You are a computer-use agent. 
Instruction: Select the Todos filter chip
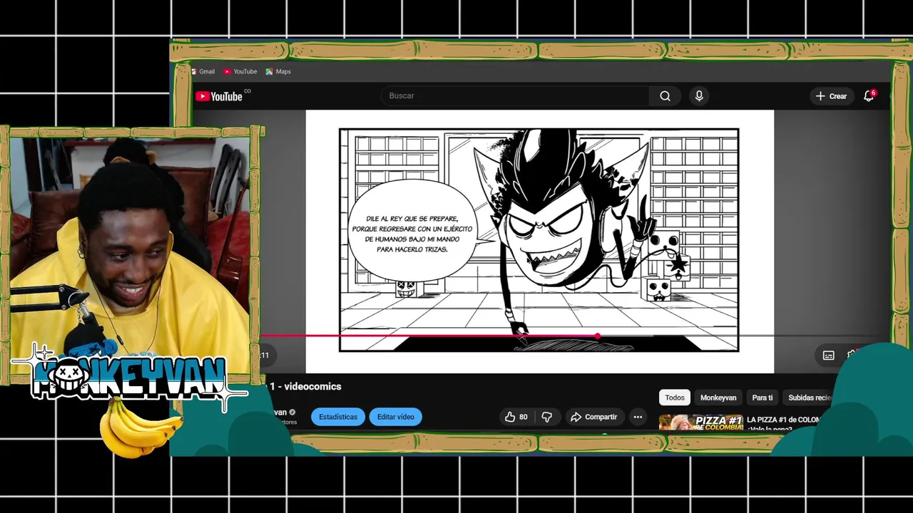[675, 398]
